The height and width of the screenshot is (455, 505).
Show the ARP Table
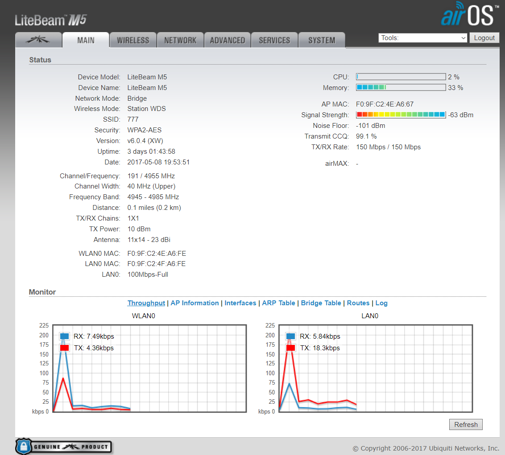[278, 303]
